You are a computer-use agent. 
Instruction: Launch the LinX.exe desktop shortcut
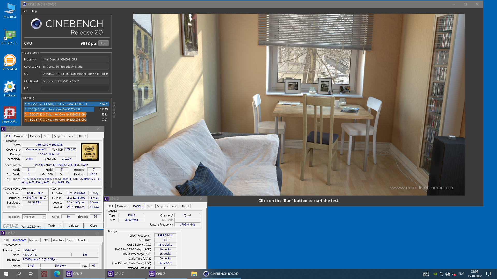tap(10, 89)
